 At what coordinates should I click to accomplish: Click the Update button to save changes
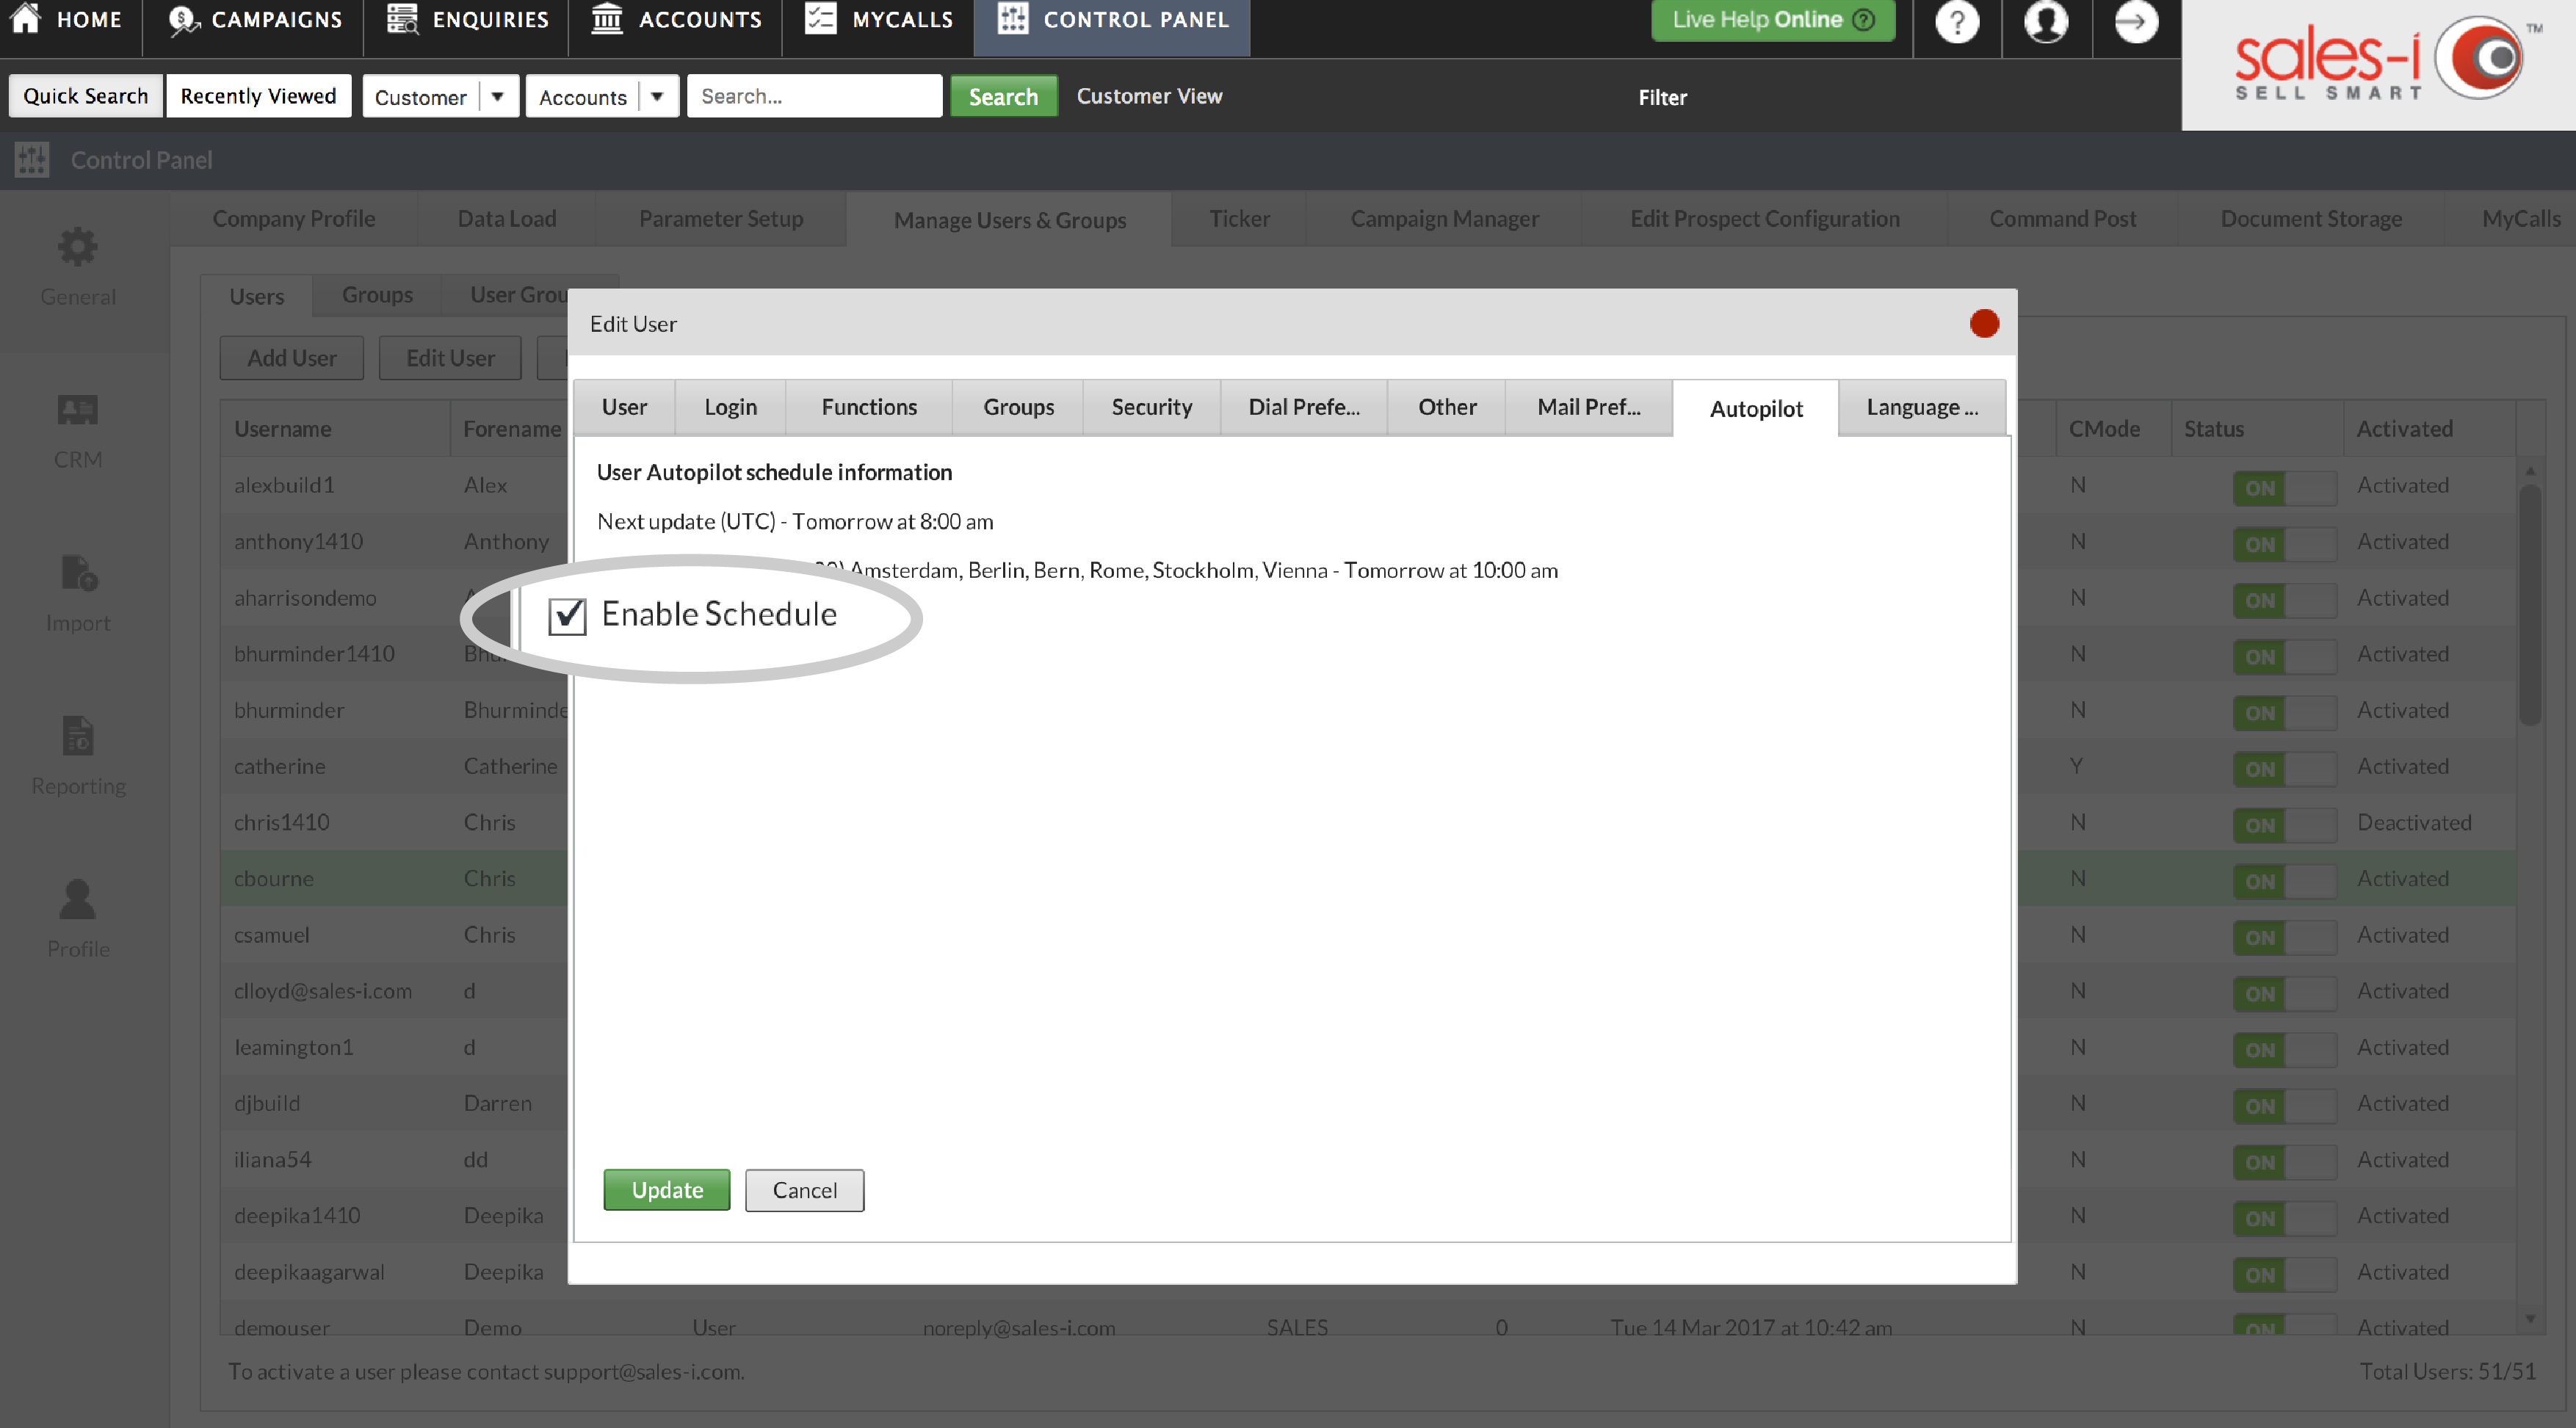(x=667, y=1189)
